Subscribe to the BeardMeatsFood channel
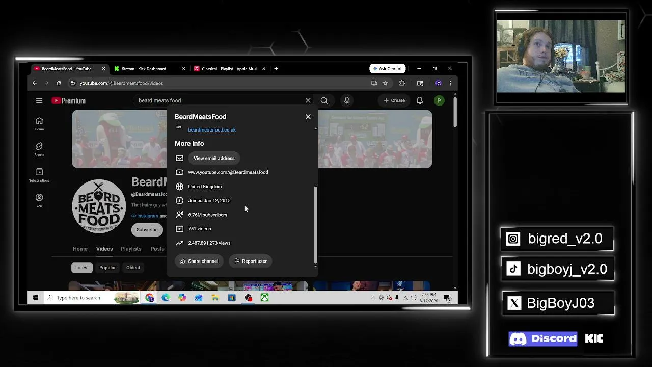This screenshot has width=652, height=367. [x=147, y=230]
